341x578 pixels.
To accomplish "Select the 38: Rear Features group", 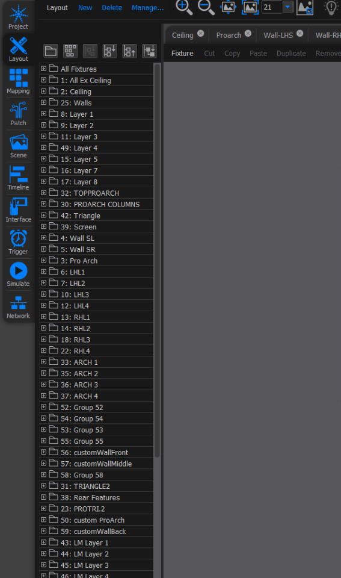I will [96, 498].
